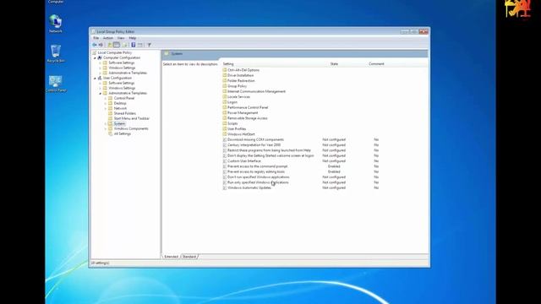Select Shared Folders in the tree
The image size is (541, 304).
[x=125, y=113]
